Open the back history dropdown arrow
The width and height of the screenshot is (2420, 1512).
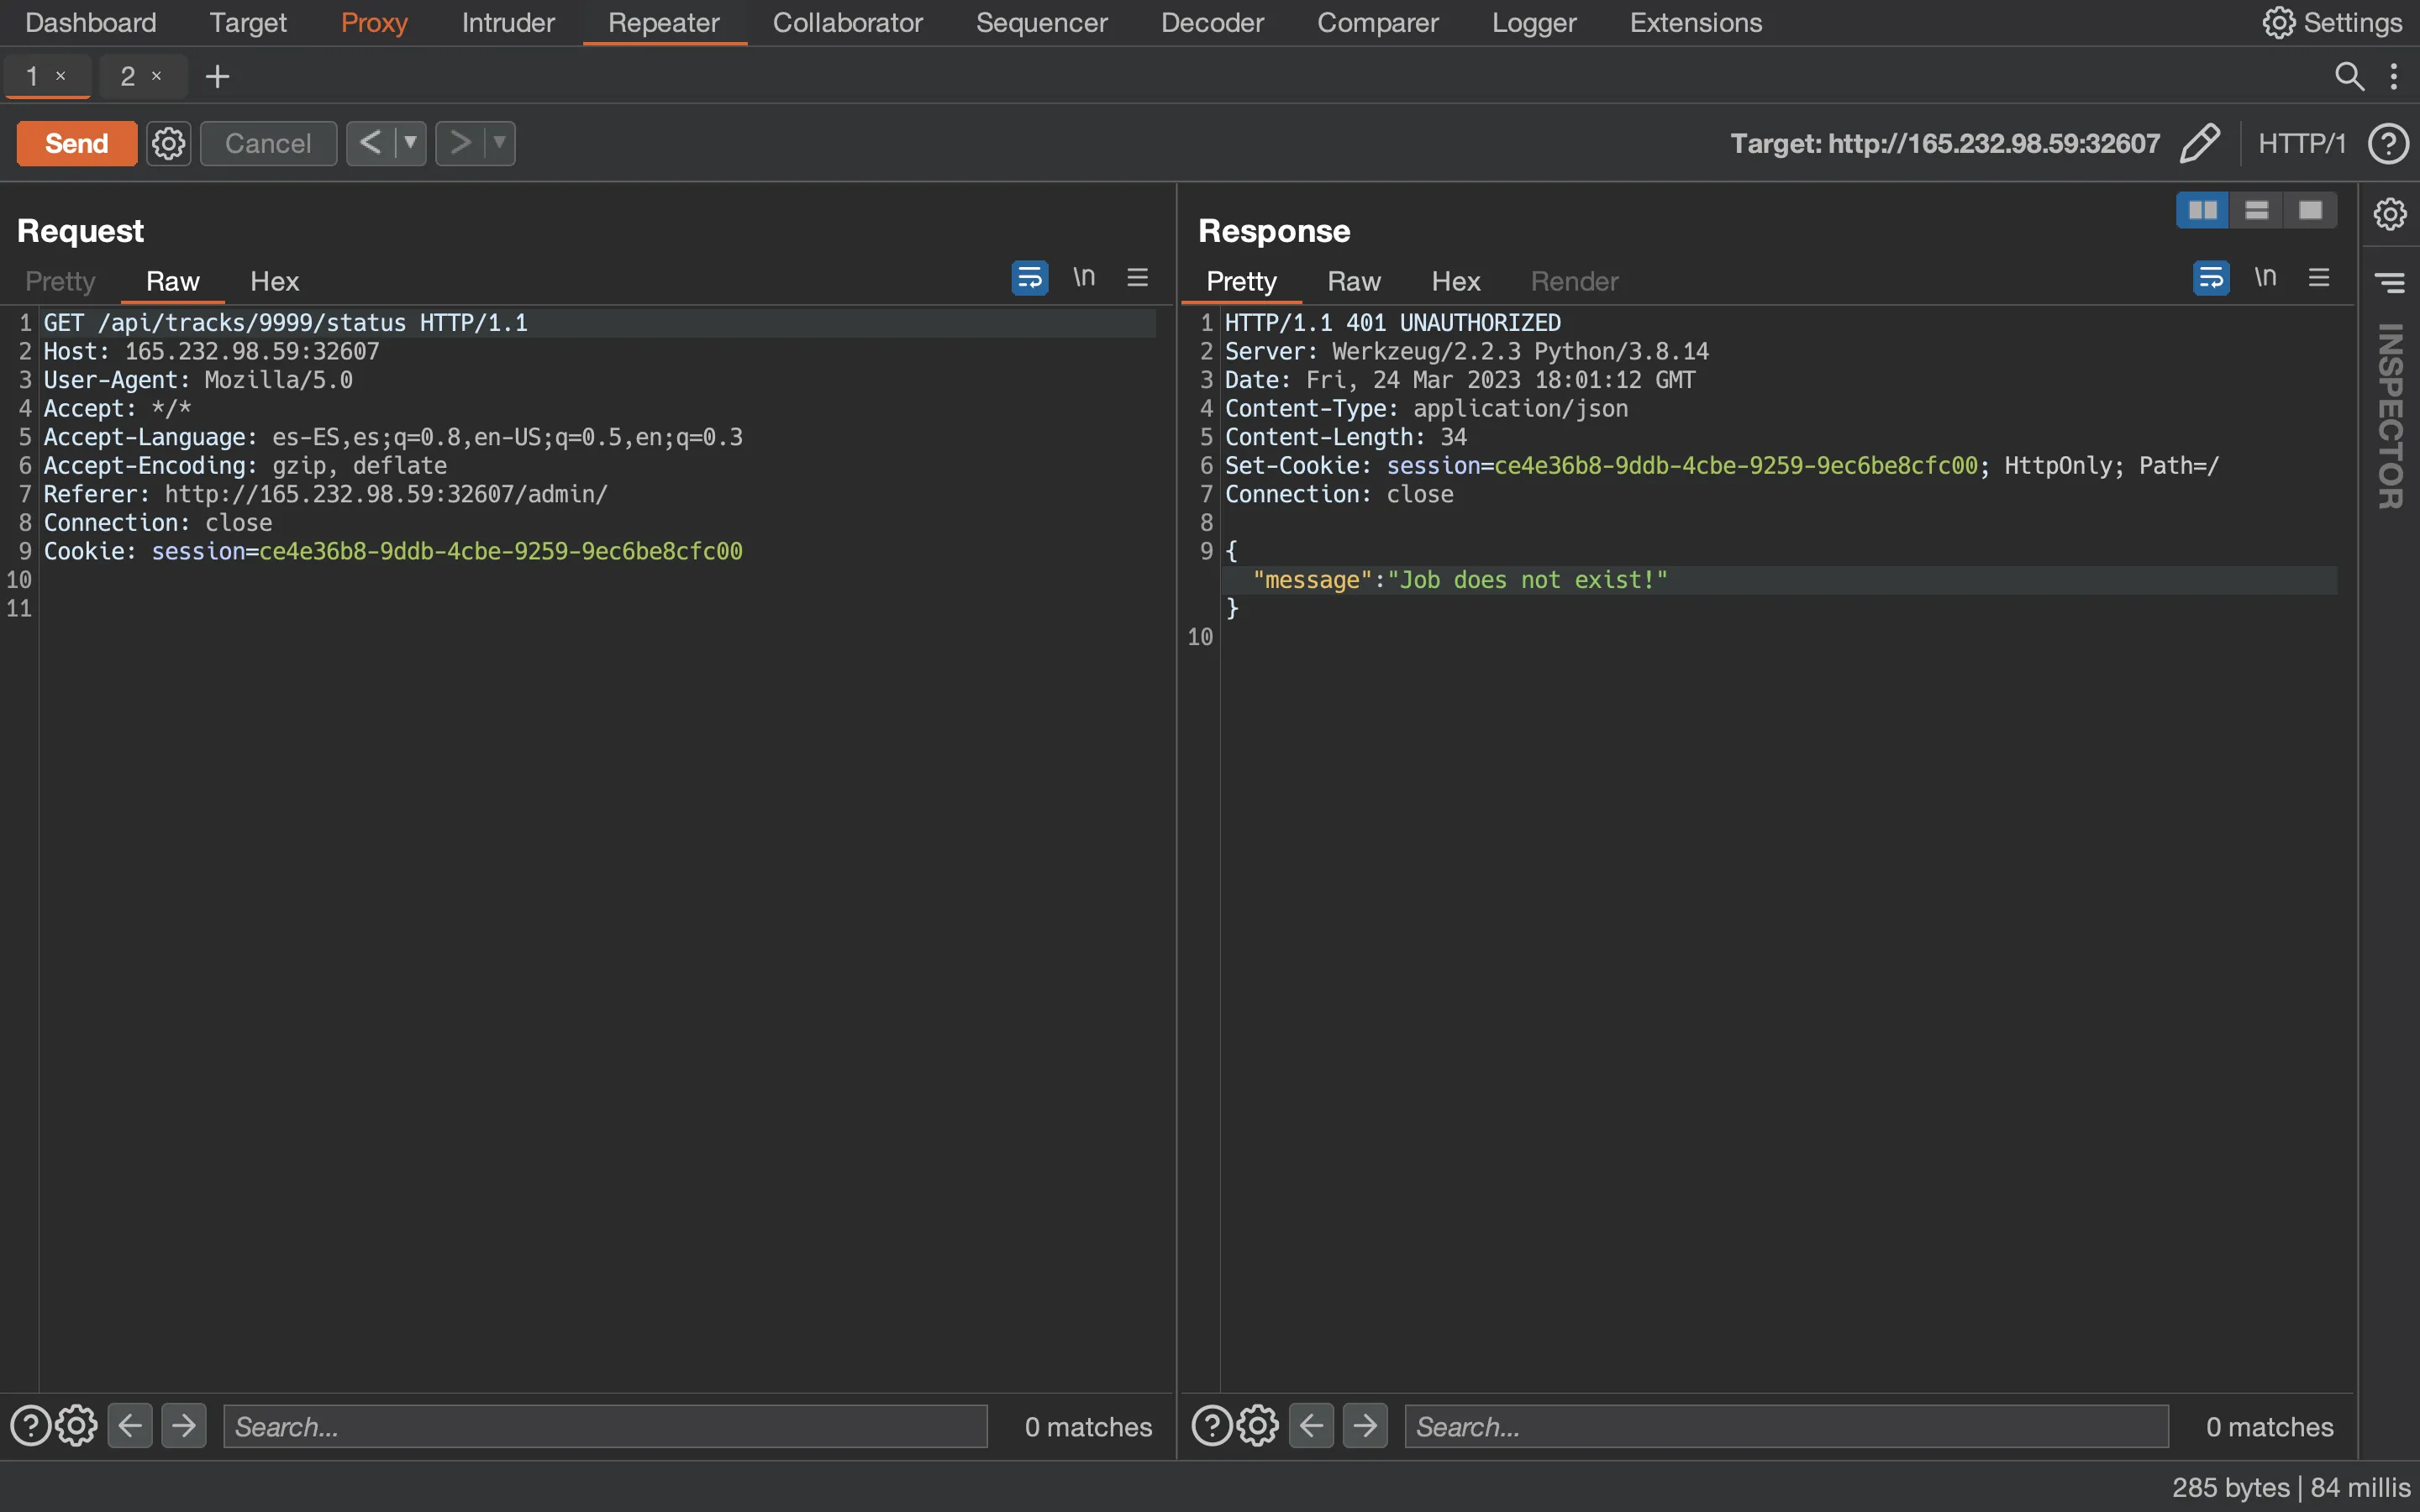410,143
